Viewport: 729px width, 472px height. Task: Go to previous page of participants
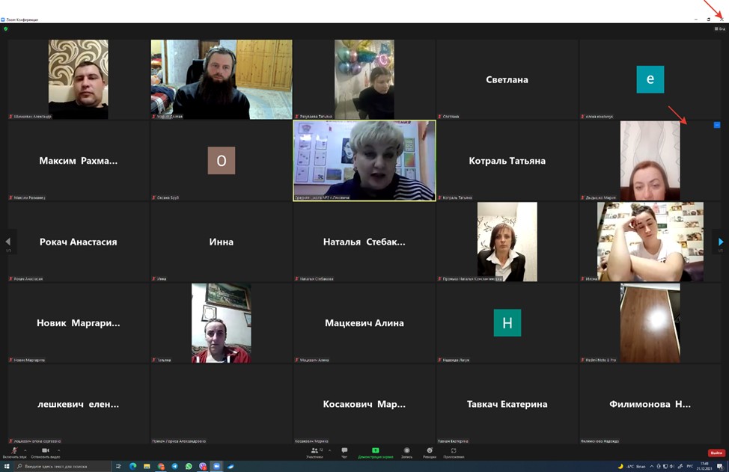(8, 242)
